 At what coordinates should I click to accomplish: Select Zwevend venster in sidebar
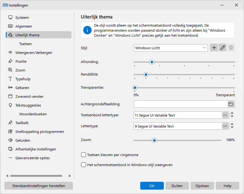click(x=39, y=96)
